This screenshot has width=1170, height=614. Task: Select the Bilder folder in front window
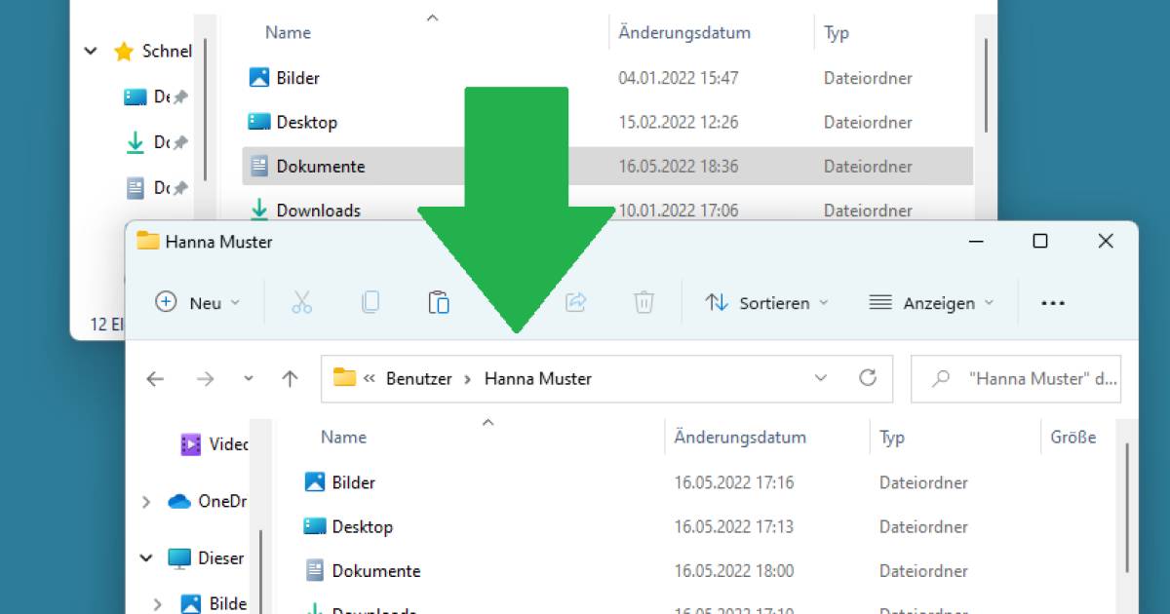tap(353, 482)
